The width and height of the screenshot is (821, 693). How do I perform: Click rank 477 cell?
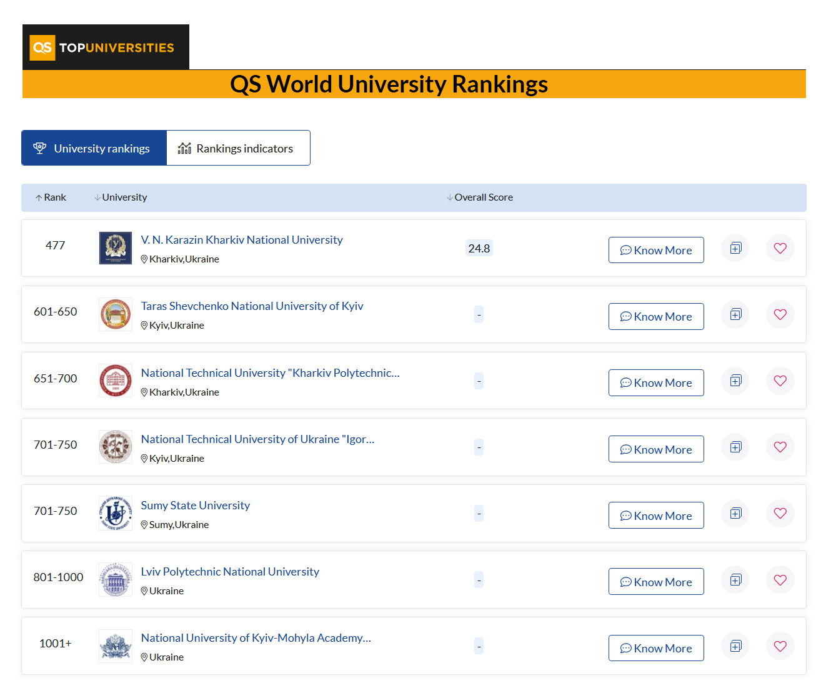[x=56, y=246]
